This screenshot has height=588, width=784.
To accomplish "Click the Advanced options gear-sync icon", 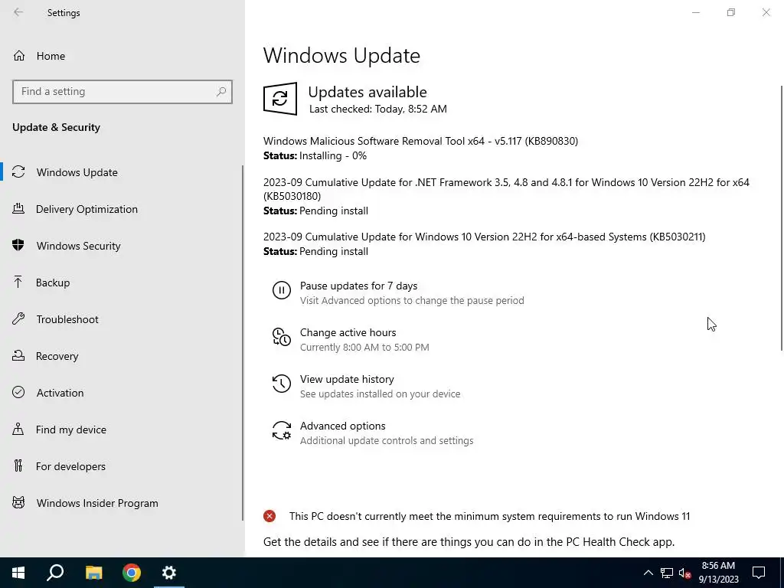I will point(282,430).
